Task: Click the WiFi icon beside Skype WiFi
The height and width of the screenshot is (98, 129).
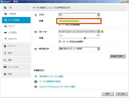Action: tap(5, 39)
